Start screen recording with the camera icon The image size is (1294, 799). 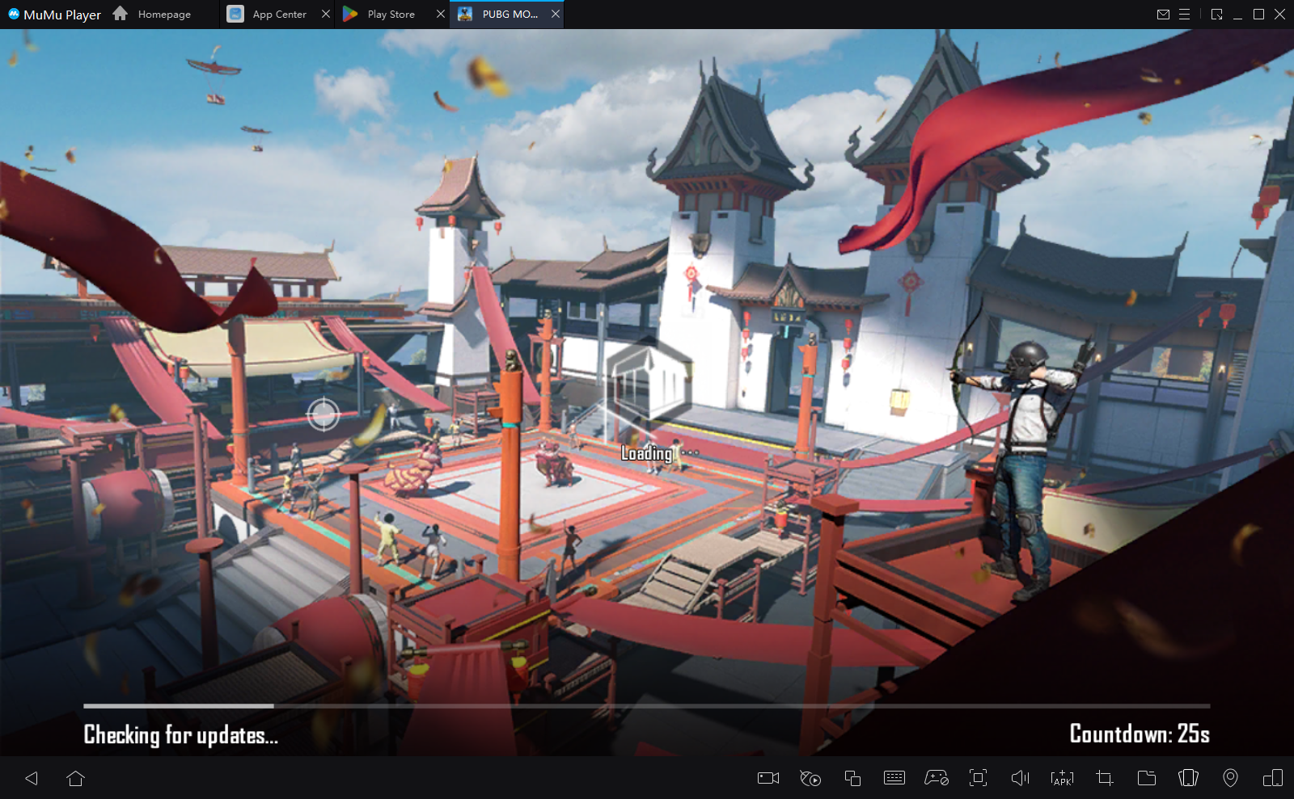(x=768, y=778)
